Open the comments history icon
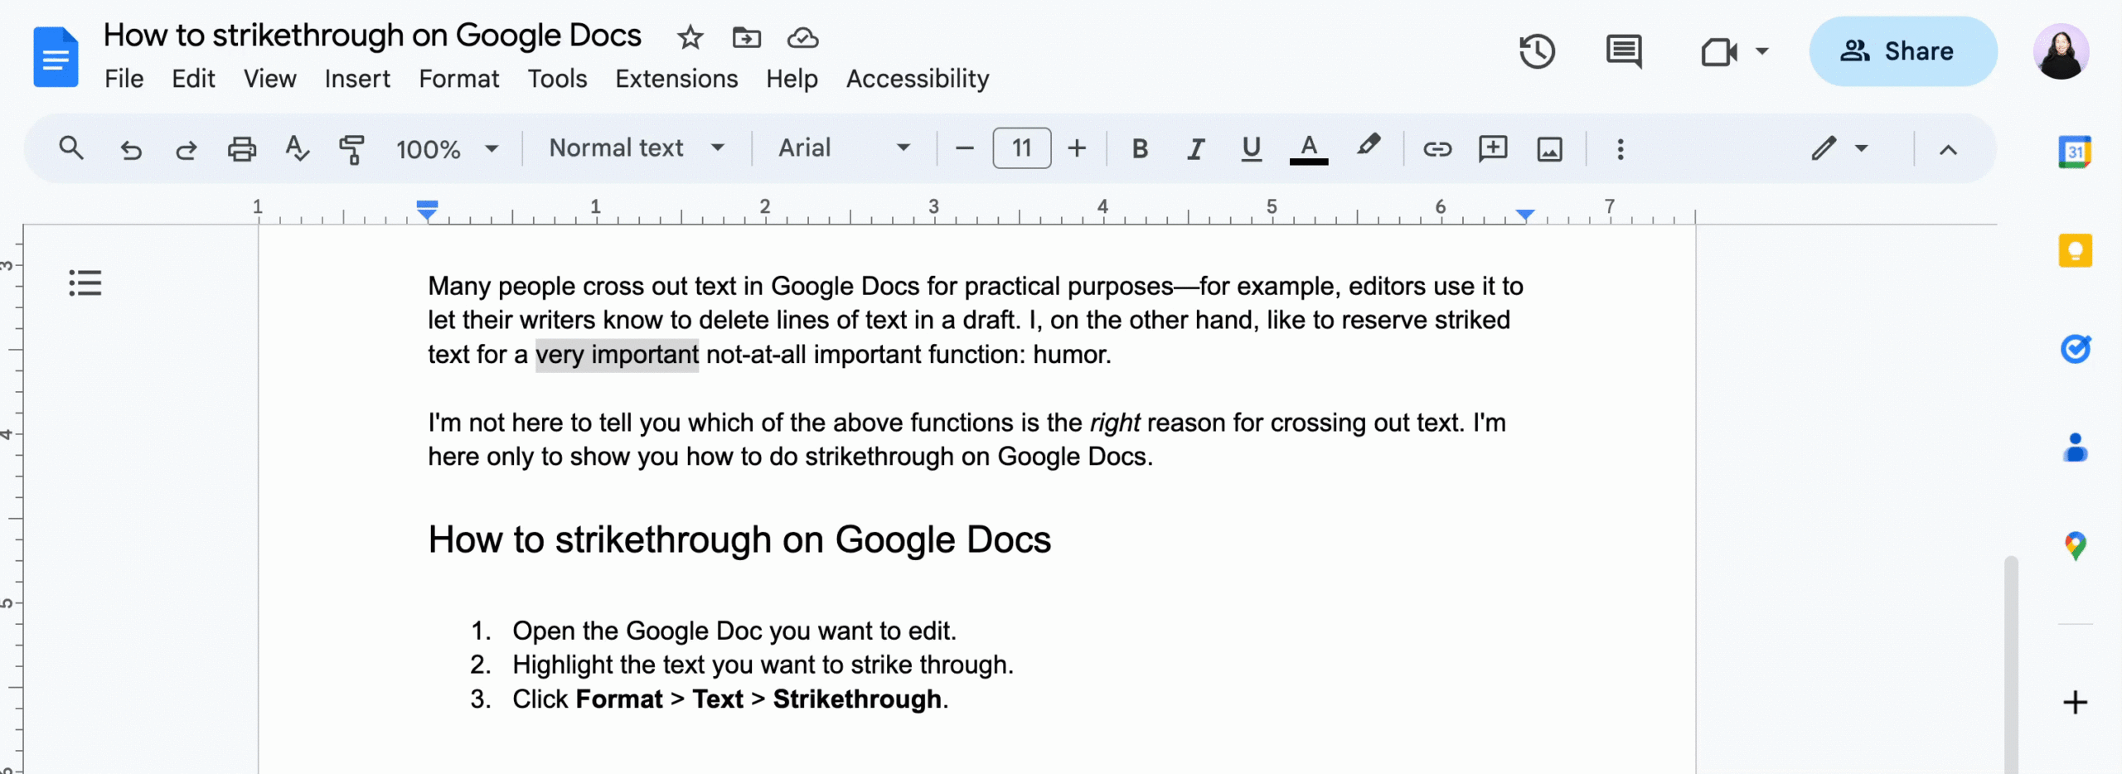The height and width of the screenshot is (774, 2122). click(x=1624, y=51)
